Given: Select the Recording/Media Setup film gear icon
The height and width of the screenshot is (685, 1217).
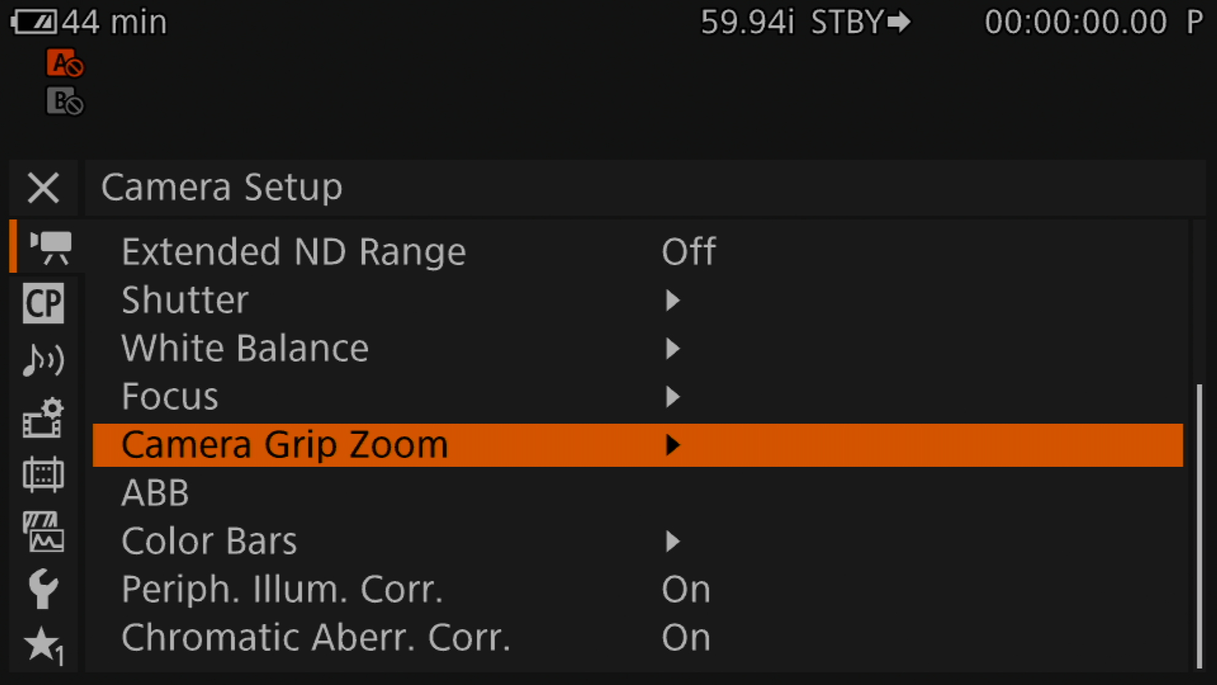Looking at the screenshot, I should tap(43, 418).
